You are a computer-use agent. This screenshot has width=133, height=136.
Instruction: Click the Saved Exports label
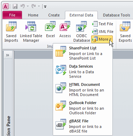125,38
